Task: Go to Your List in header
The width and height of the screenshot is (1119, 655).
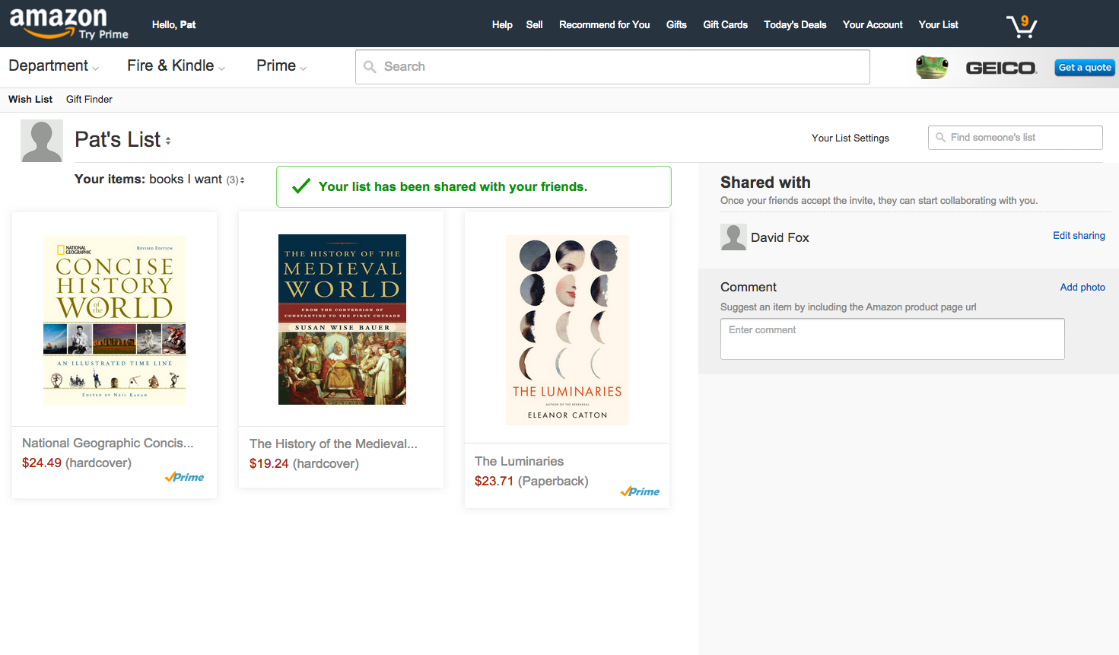Action: [x=938, y=24]
